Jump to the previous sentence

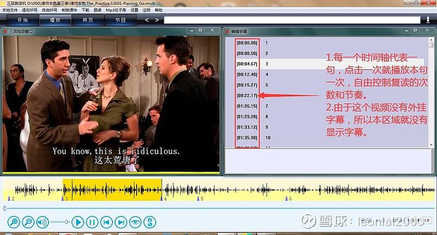(x=107, y=222)
